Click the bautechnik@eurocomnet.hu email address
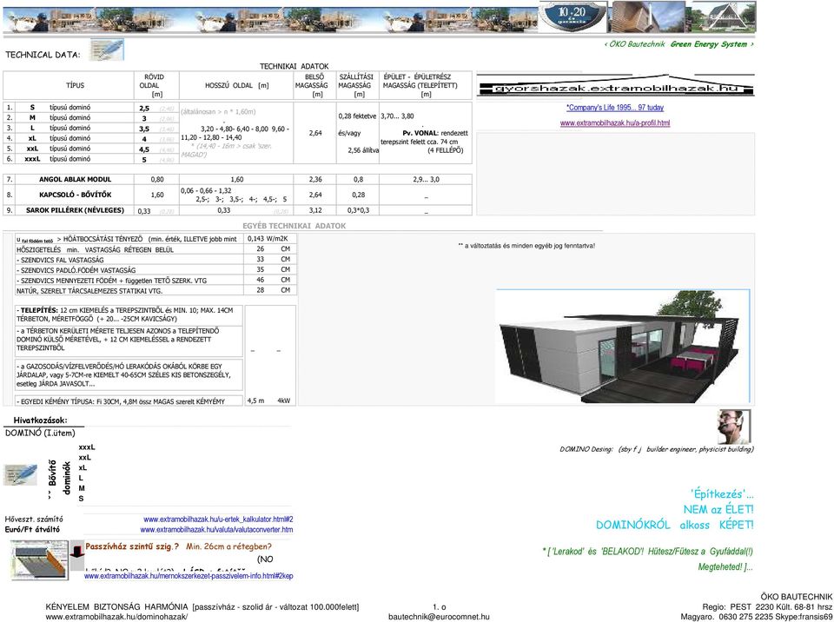Screen dimensions: 834x622 (x=439, y=617)
